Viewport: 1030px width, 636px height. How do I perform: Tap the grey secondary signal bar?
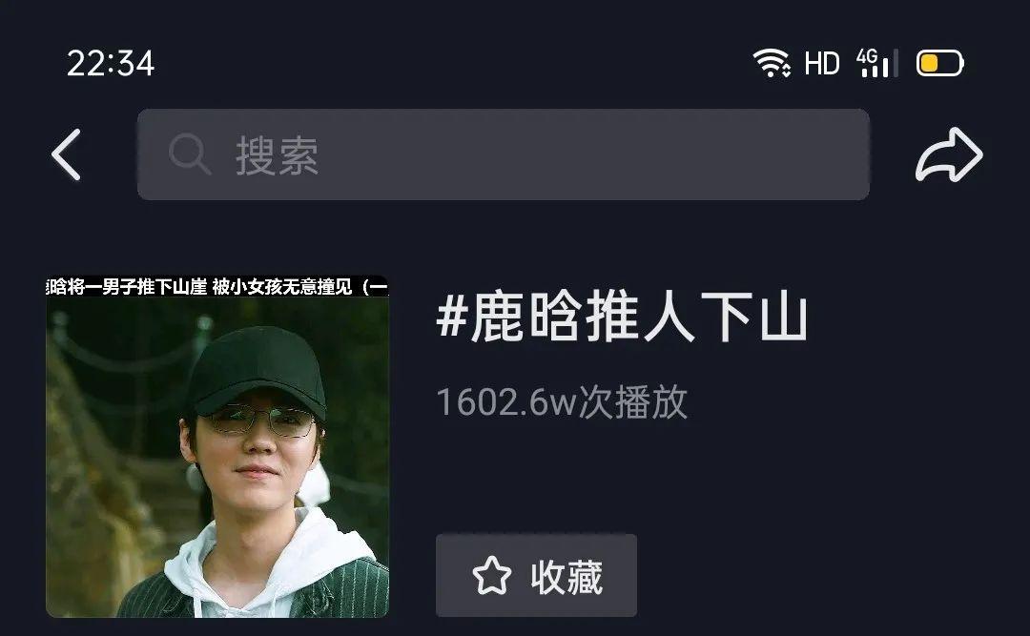point(896,63)
